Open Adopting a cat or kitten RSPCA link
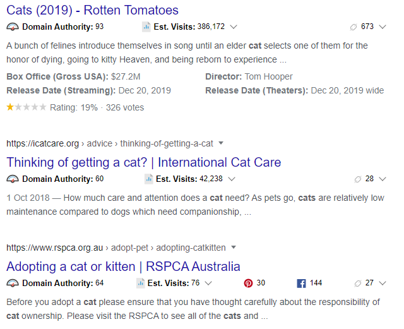 click(x=123, y=266)
